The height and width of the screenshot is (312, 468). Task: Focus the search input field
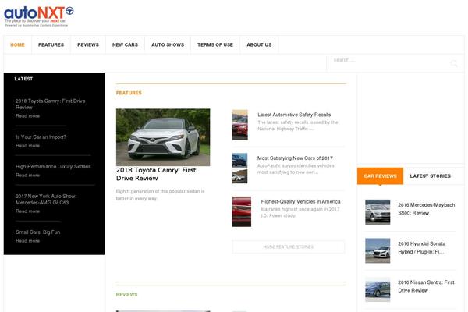point(388,60)
